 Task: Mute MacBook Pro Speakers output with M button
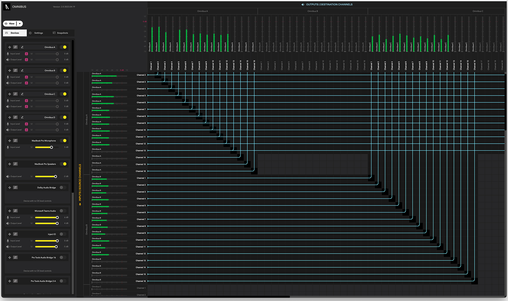coord(31,176)
